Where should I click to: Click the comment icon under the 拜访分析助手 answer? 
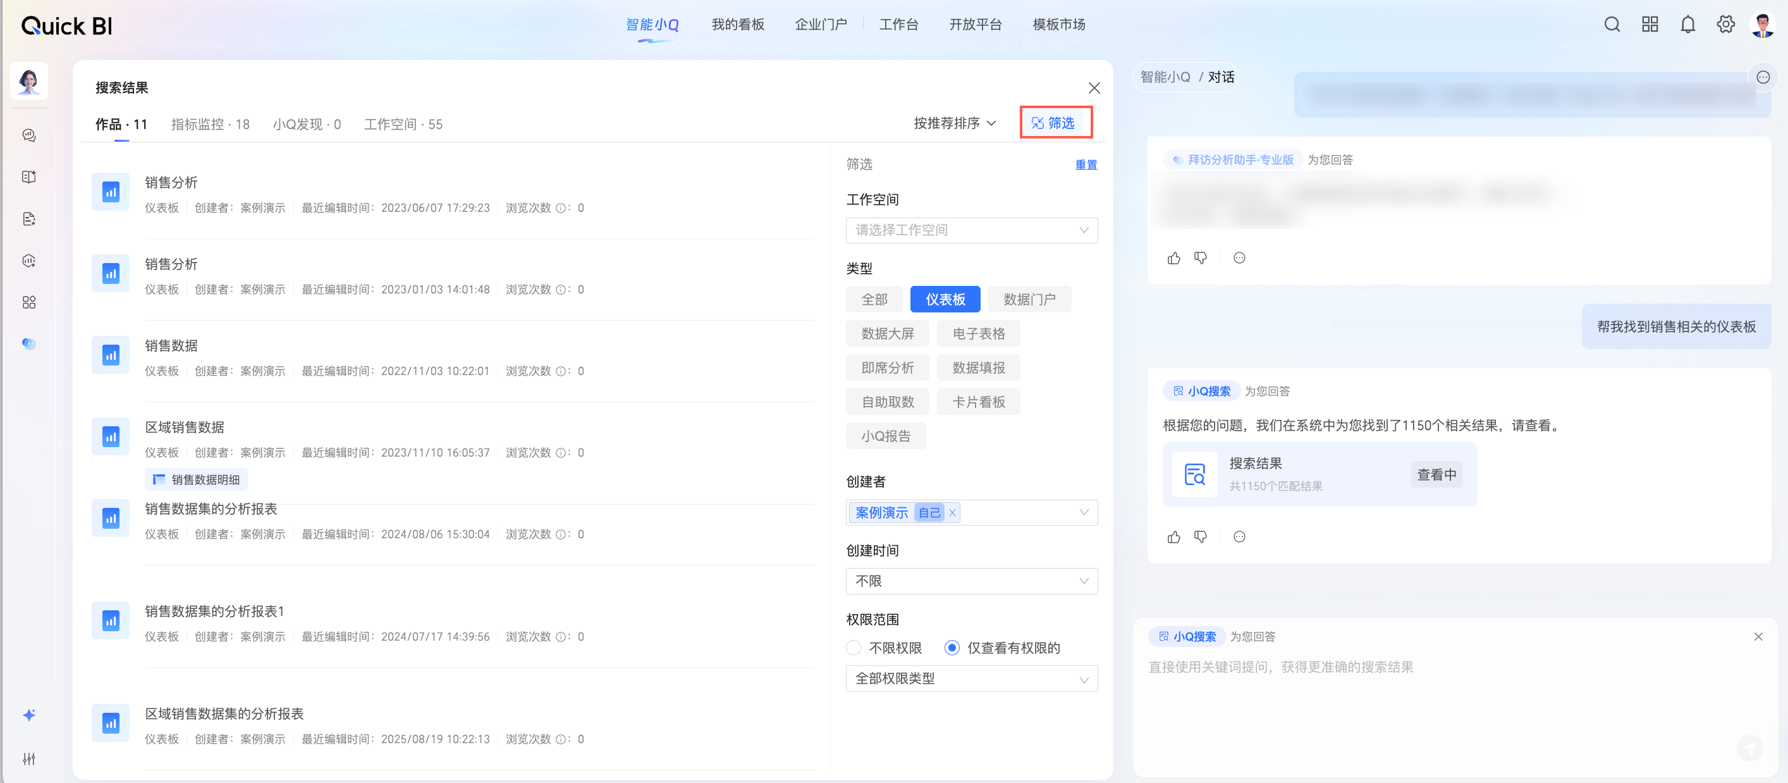(x=1239, y=258)
